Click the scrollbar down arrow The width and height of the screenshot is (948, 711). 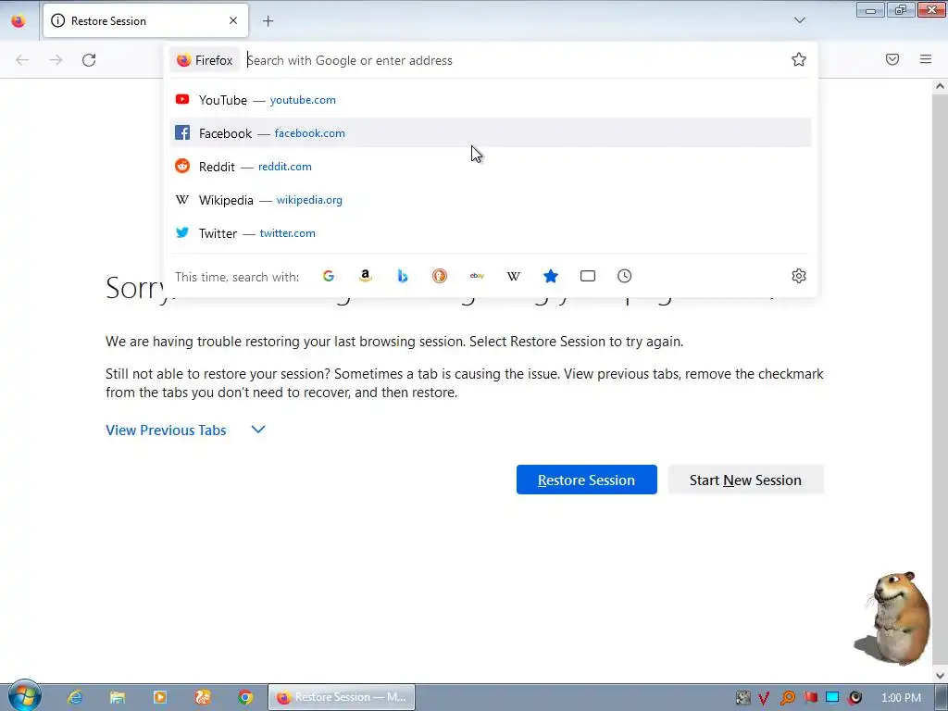[x=940, y=675]
